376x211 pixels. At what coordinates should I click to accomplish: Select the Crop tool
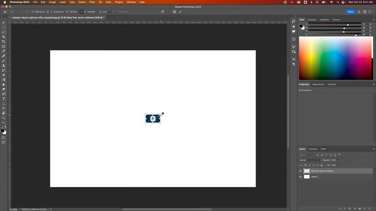[x=4, y=42]
